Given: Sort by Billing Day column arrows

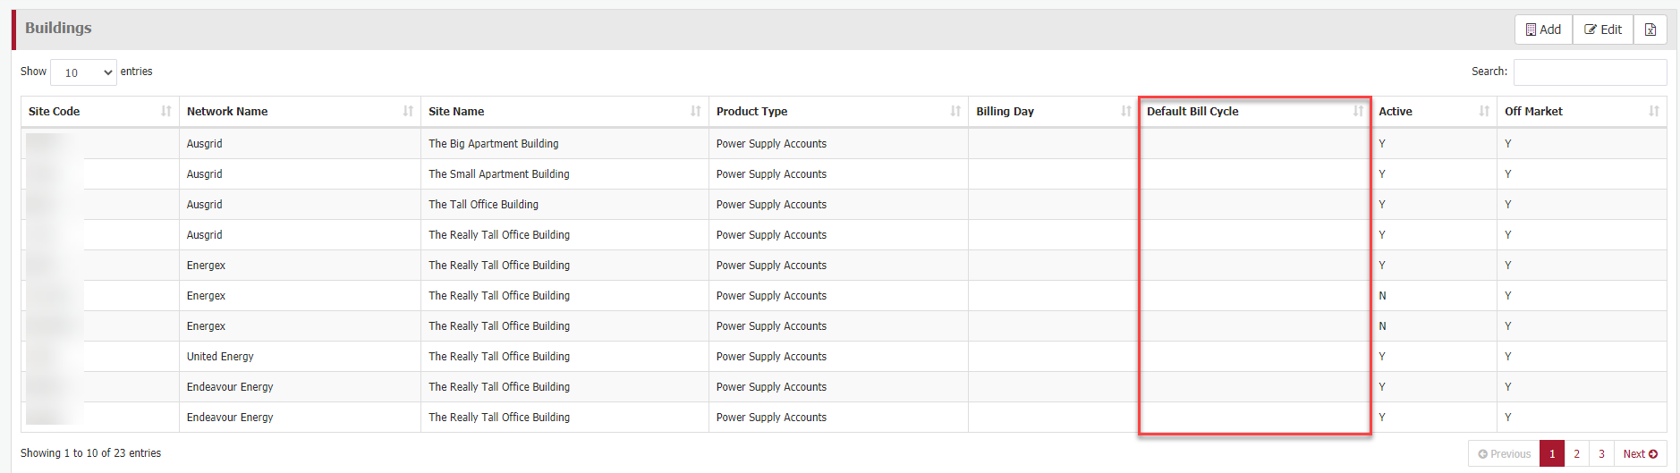Looking at the screenshot, I should (1126, 111).
